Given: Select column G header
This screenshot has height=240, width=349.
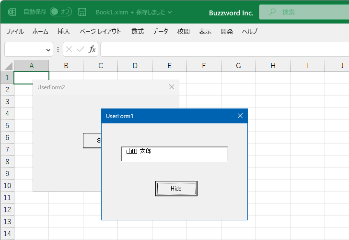Looking at the screenshot, I should (239, 66).
